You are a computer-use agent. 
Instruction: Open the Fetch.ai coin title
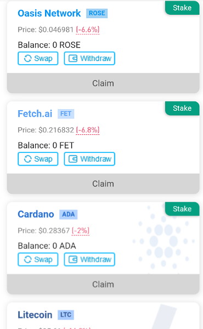coord(35,114)
